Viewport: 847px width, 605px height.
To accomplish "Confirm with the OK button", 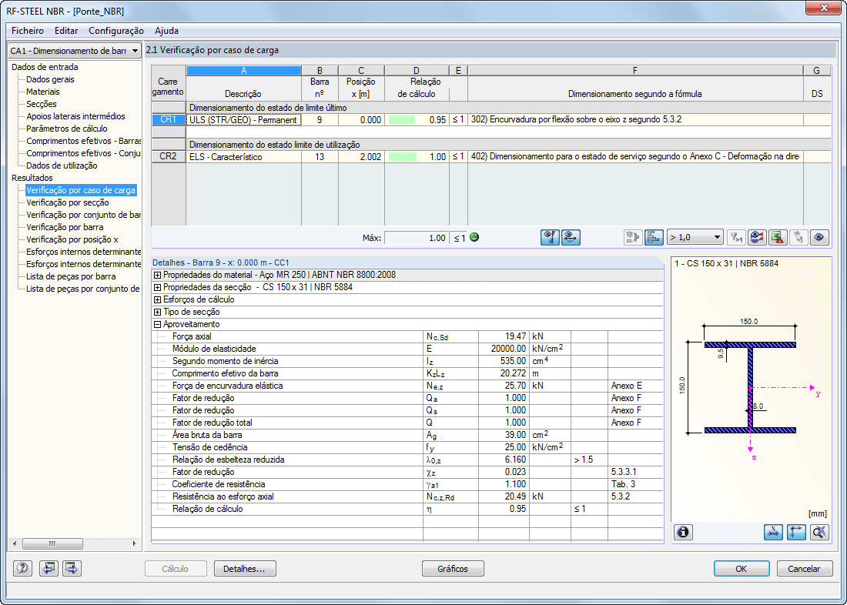I will 741,568.
